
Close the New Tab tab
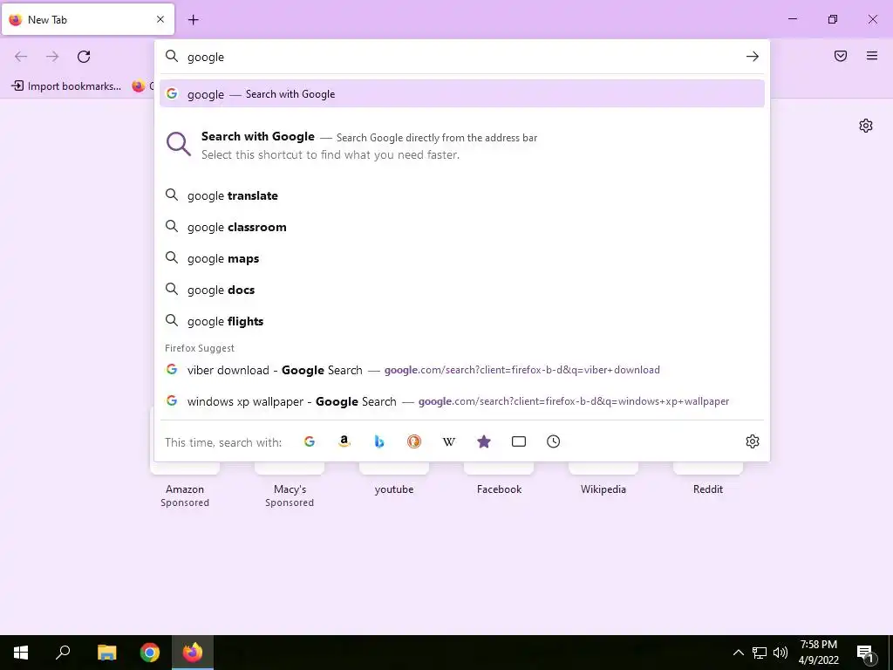tap(160, 19)
